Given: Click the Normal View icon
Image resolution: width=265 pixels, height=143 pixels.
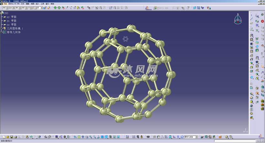Looking at the screenshot, I should click(98, 137).
